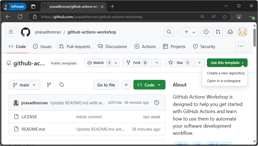Open prasadhonrao commit author avatar

[16, 103]
